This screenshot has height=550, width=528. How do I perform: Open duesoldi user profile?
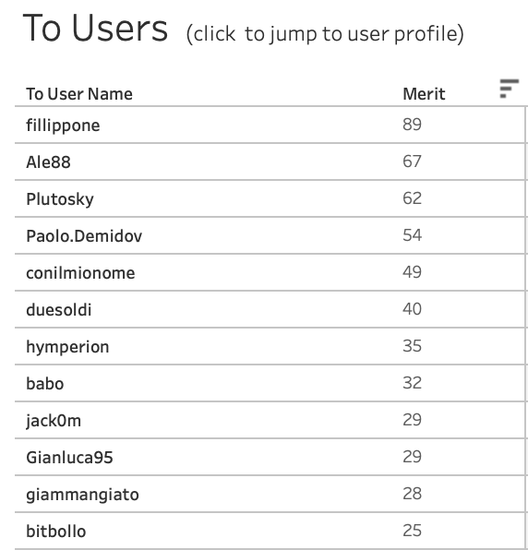click(59, 310)
